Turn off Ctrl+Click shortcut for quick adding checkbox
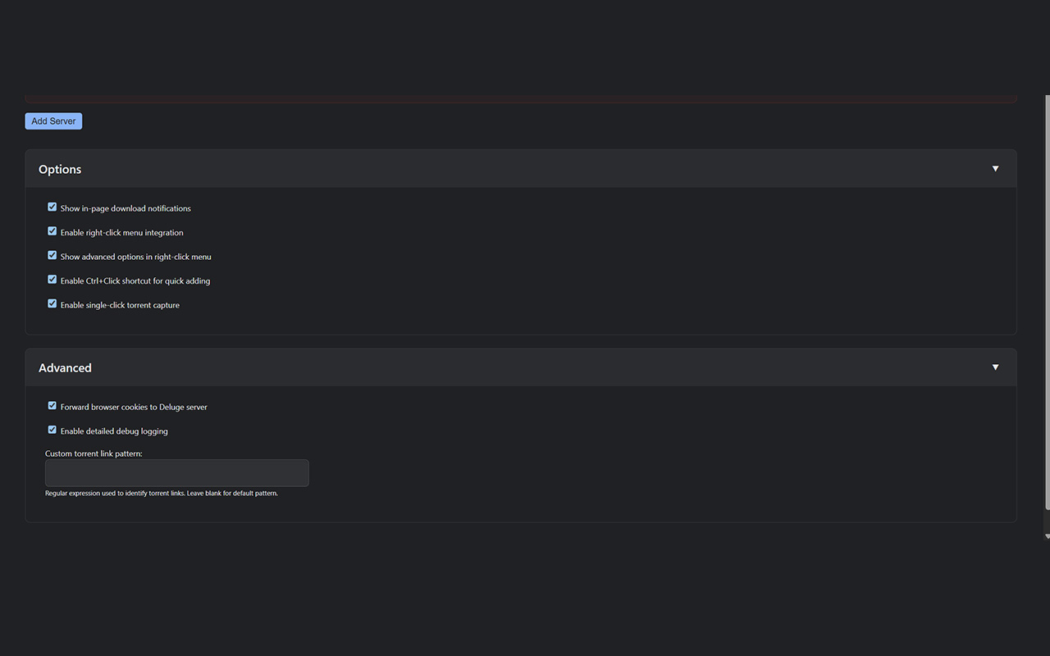 point(52,280)
